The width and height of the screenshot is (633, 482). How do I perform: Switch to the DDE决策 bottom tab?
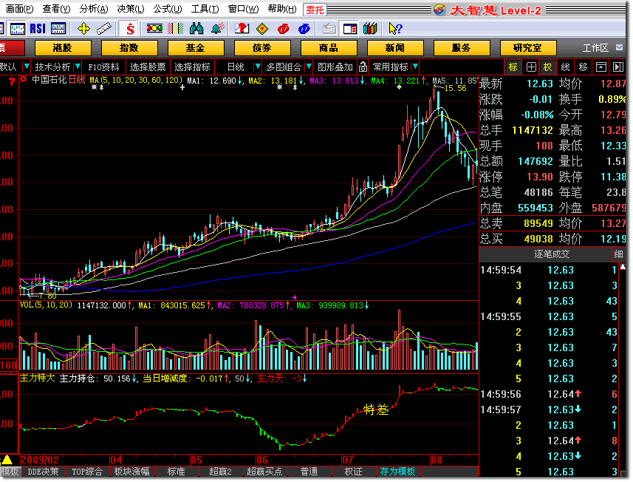click(43, 472)
